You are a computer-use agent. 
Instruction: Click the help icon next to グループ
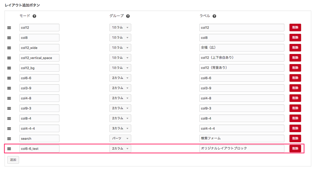(128, 16)
